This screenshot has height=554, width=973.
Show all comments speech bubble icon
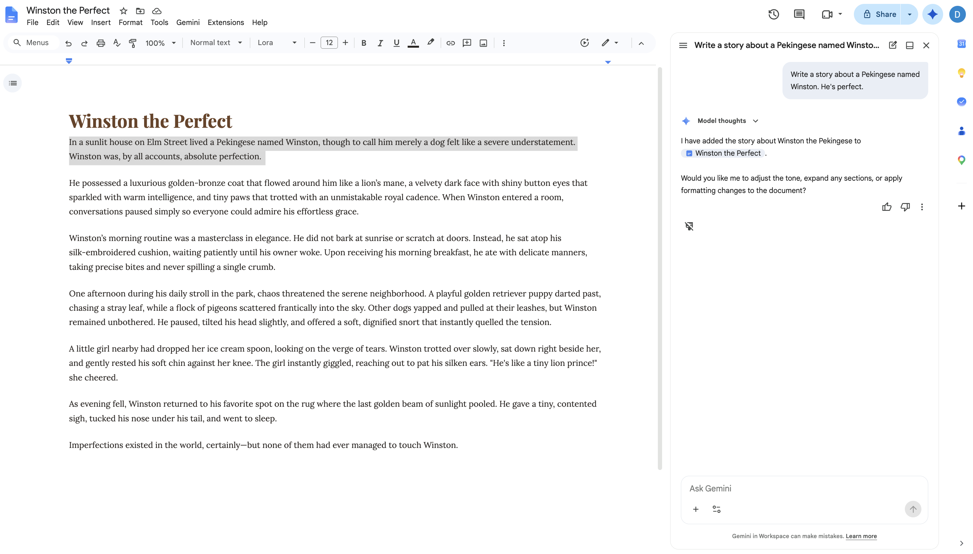(x=799, y=15)
